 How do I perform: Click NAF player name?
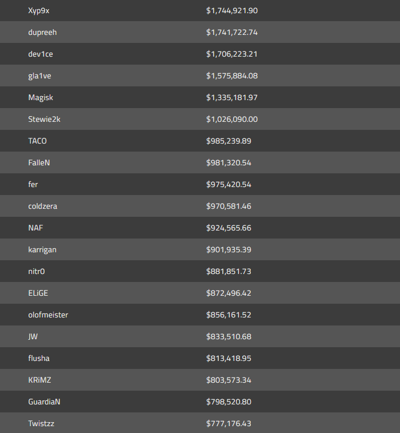(35, 228)
